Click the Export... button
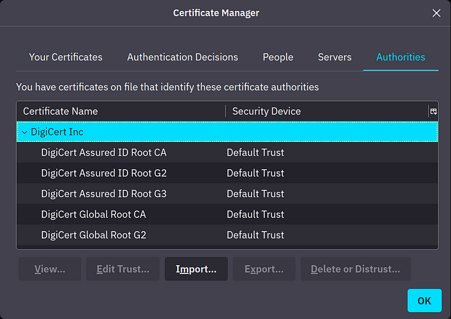Screen dimensions: 451x319 tap(264, 269)
